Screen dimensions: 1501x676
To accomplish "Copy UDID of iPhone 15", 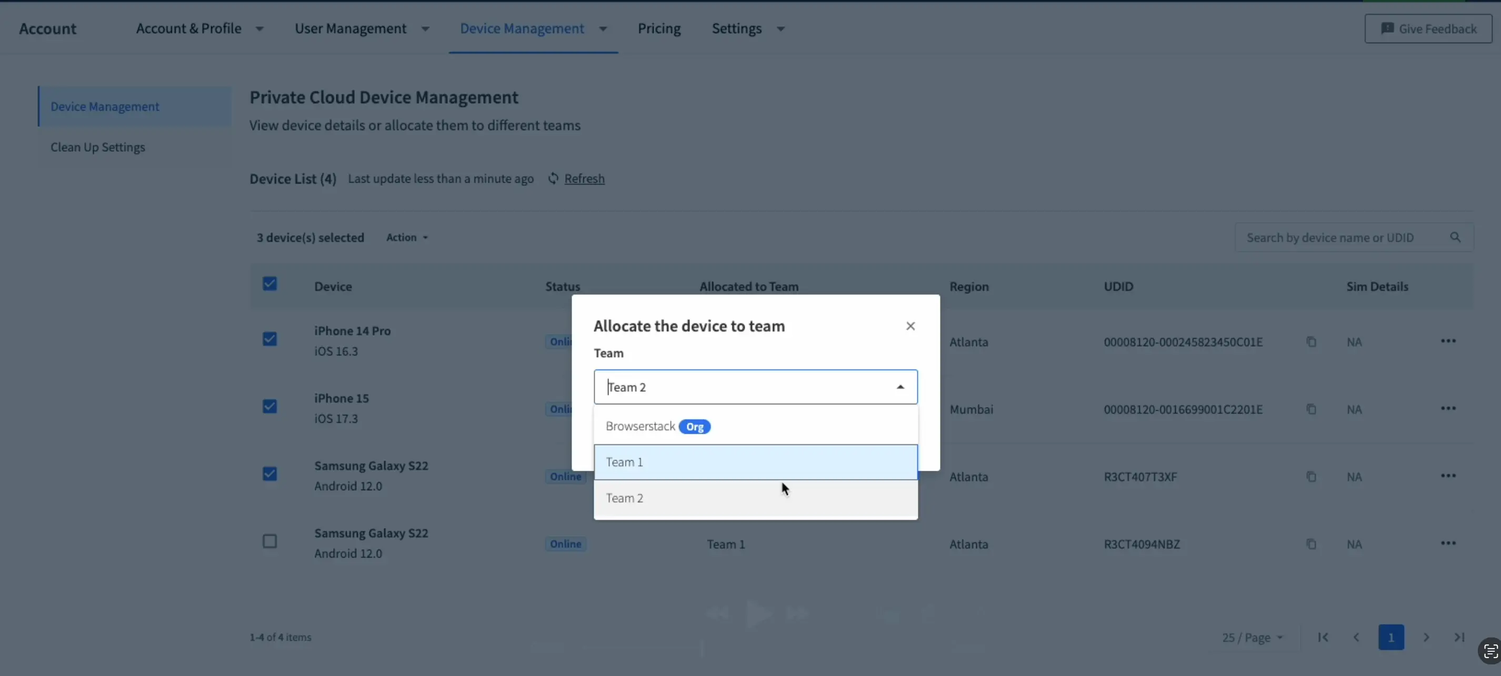I will [x=1311, y=409].
